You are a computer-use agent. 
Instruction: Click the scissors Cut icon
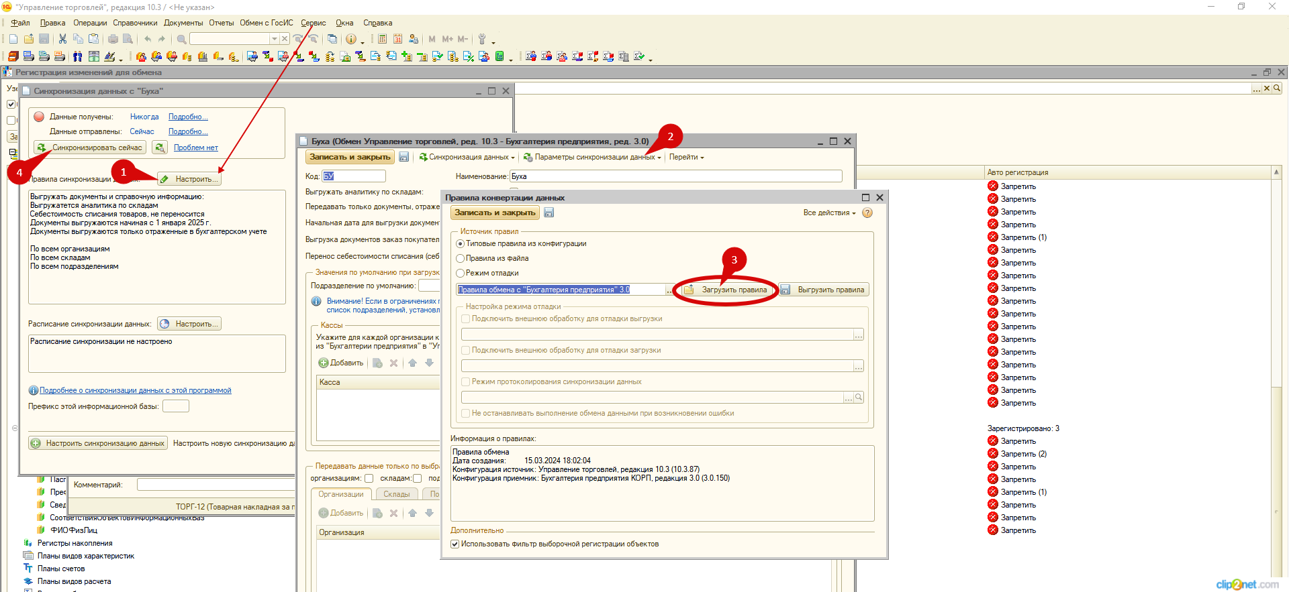point(62,39)
